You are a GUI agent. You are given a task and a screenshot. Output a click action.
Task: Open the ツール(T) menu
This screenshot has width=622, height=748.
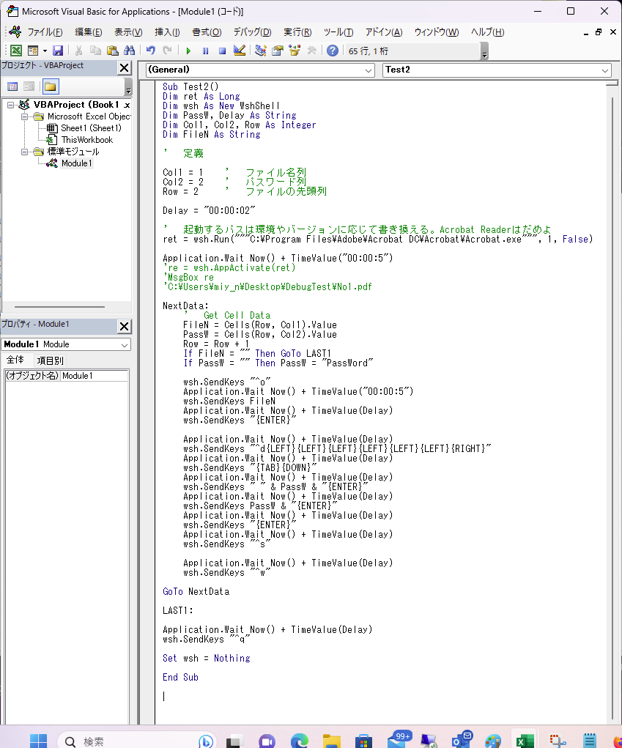click(x=338, y=32)
